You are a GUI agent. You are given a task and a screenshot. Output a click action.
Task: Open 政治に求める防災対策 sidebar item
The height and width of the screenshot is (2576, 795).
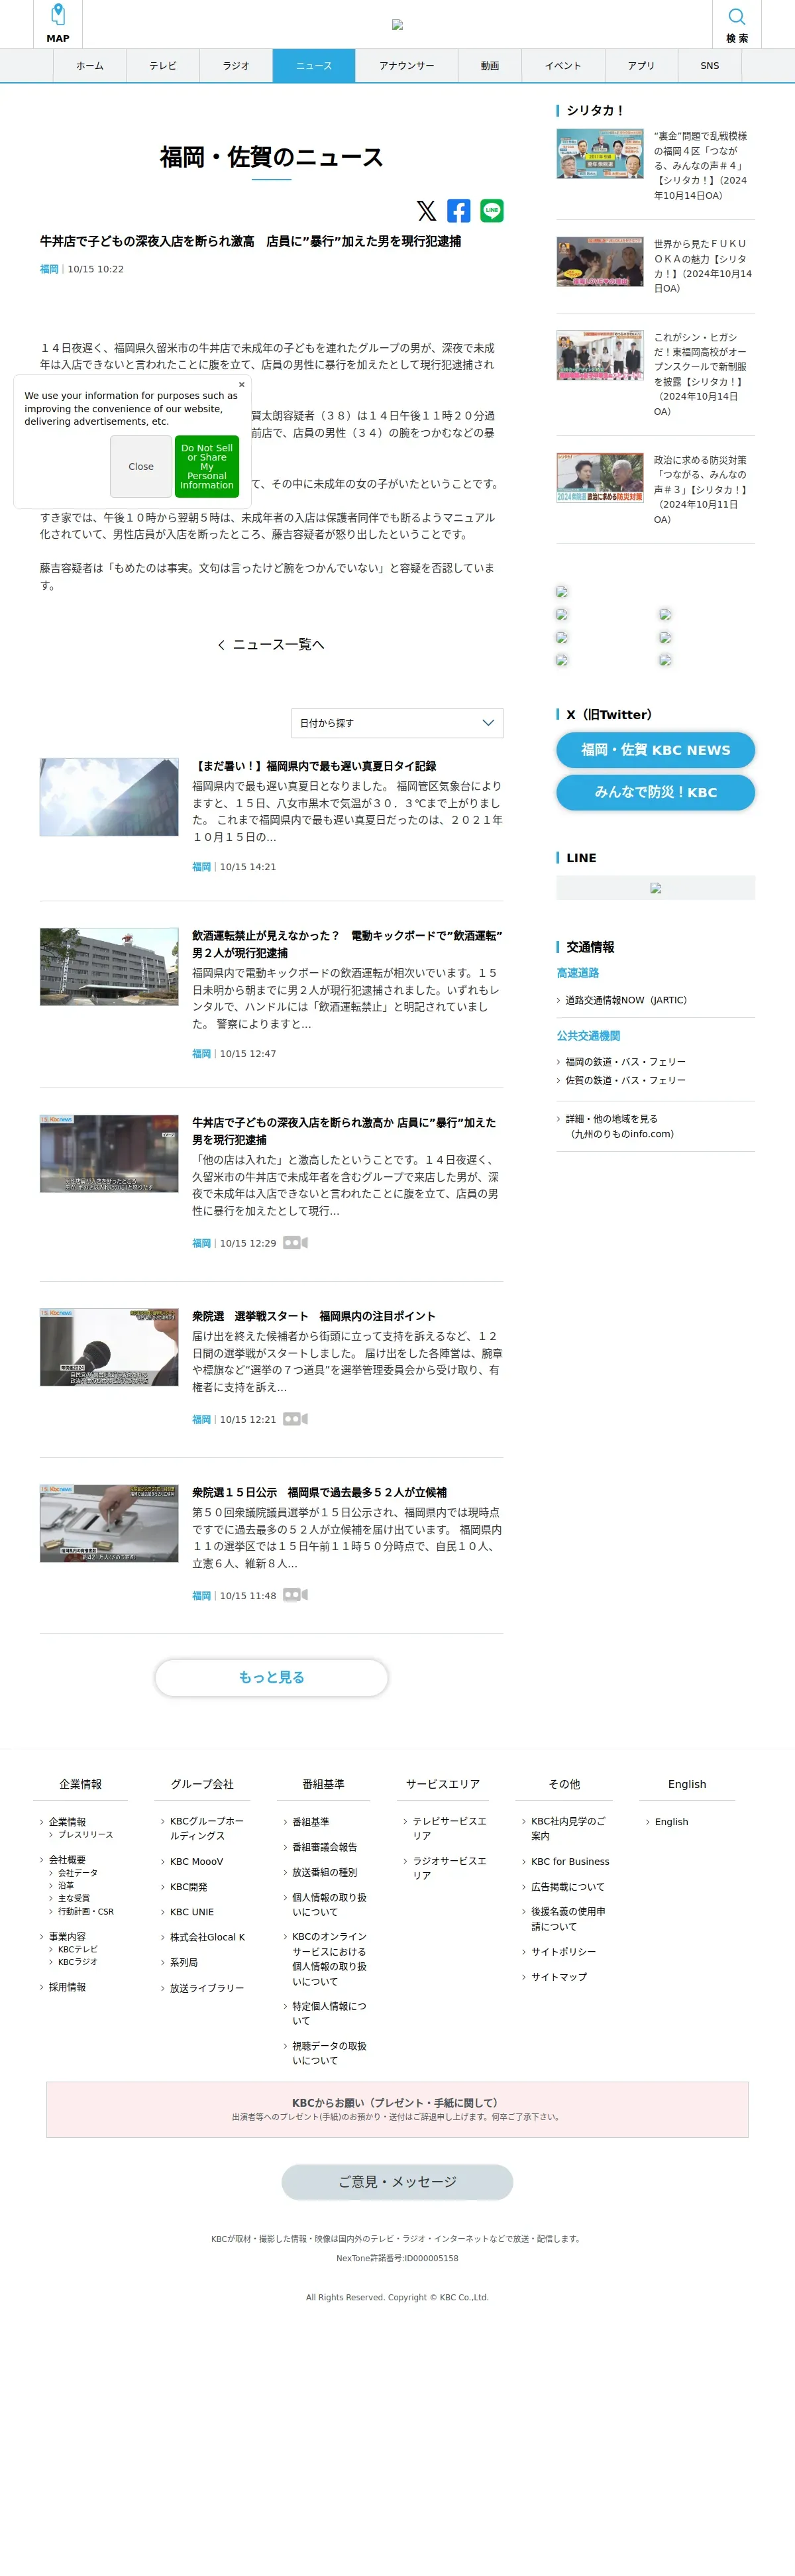click(x=655, y=490)
